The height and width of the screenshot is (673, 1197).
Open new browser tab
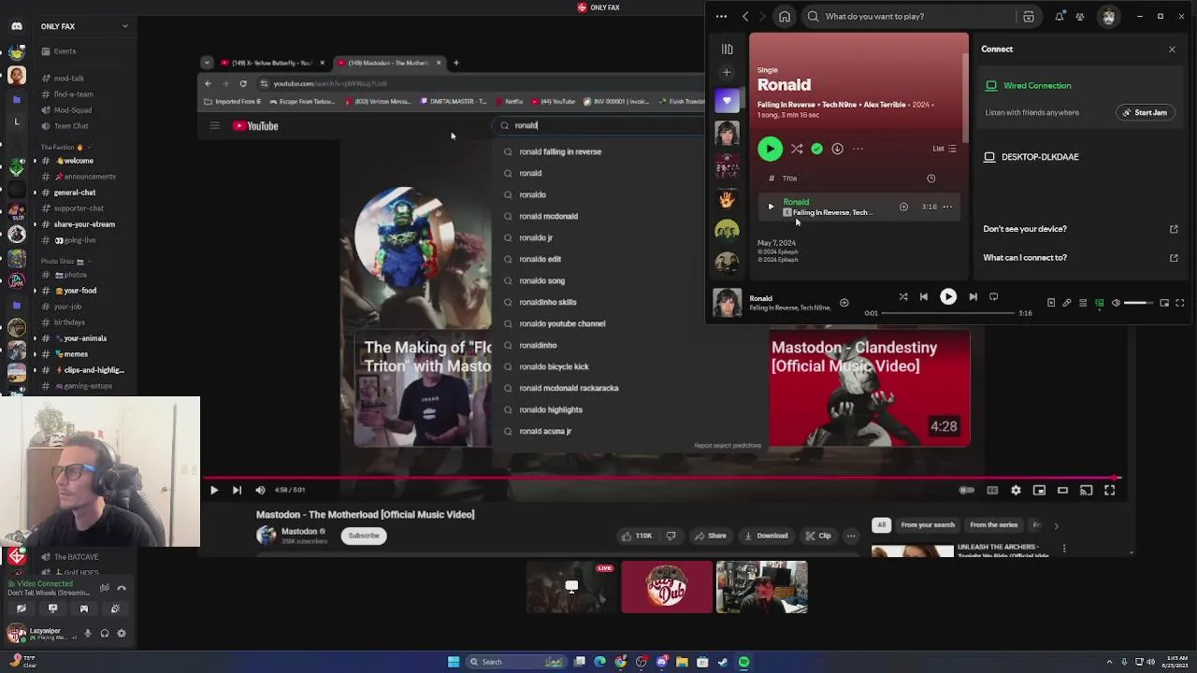(455, 63)
